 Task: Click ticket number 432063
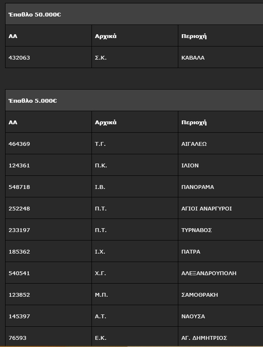pyautogui.click(x=19, y=58)
